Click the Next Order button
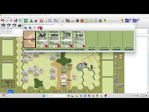149x112 pixels. [x=49, y=21]
